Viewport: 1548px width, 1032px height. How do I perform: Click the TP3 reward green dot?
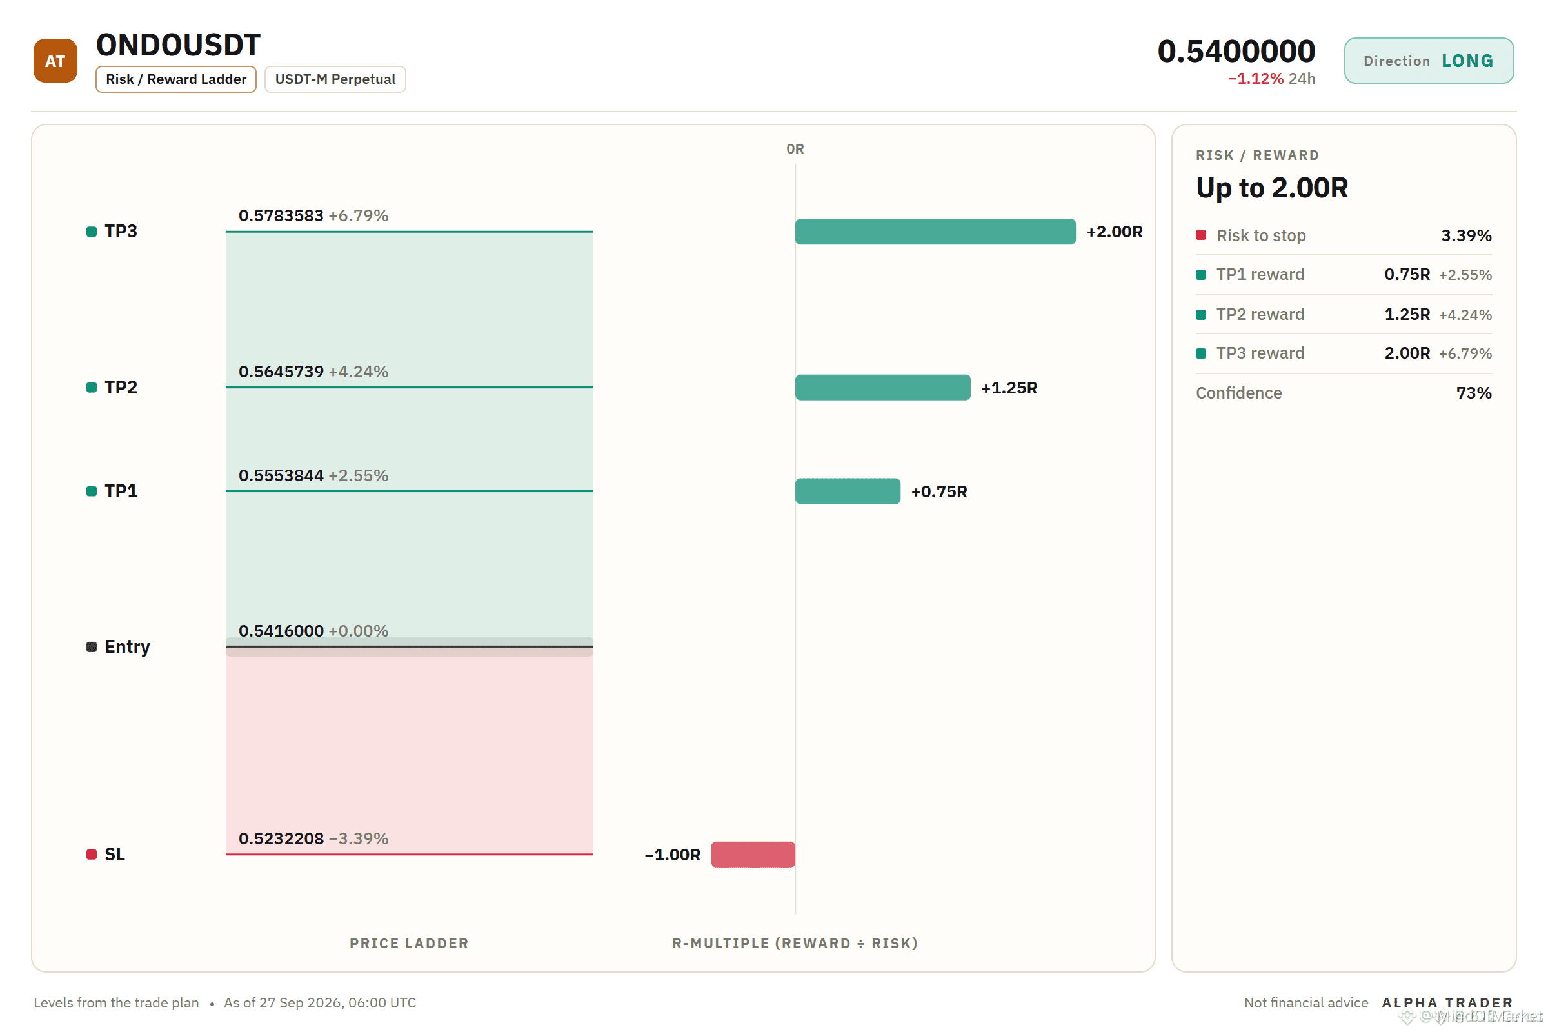(1201, 353)
